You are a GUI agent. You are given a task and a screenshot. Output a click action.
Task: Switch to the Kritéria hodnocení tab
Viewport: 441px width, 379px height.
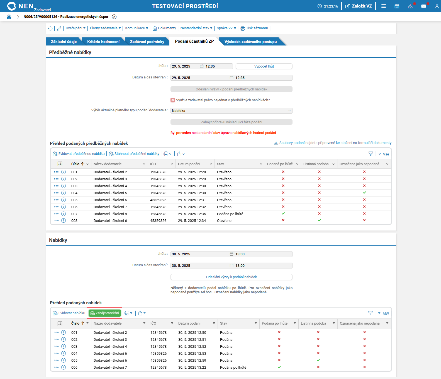103,42
